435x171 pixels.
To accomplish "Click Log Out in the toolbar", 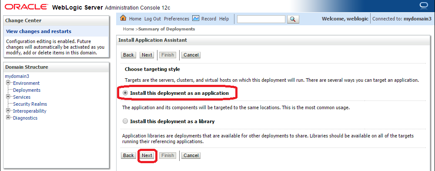I will [153, 19].
